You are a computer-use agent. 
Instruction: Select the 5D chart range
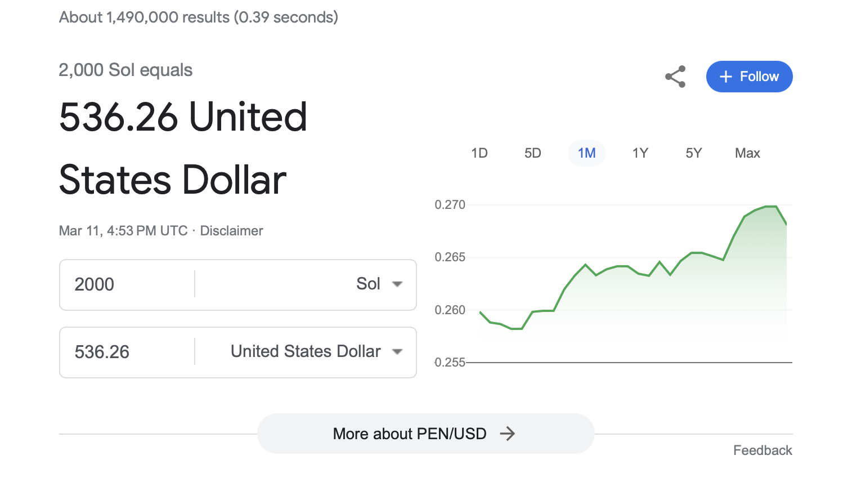pyautogui.click(x=532, y=153)
